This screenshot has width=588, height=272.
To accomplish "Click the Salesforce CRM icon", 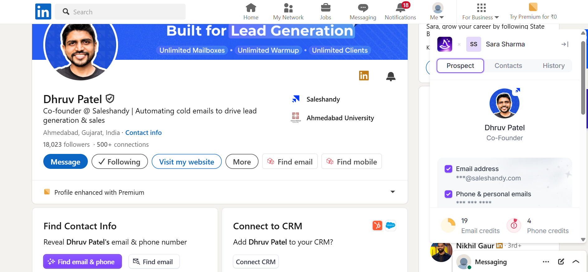I will pyautogui.click(x=391, y=225).
